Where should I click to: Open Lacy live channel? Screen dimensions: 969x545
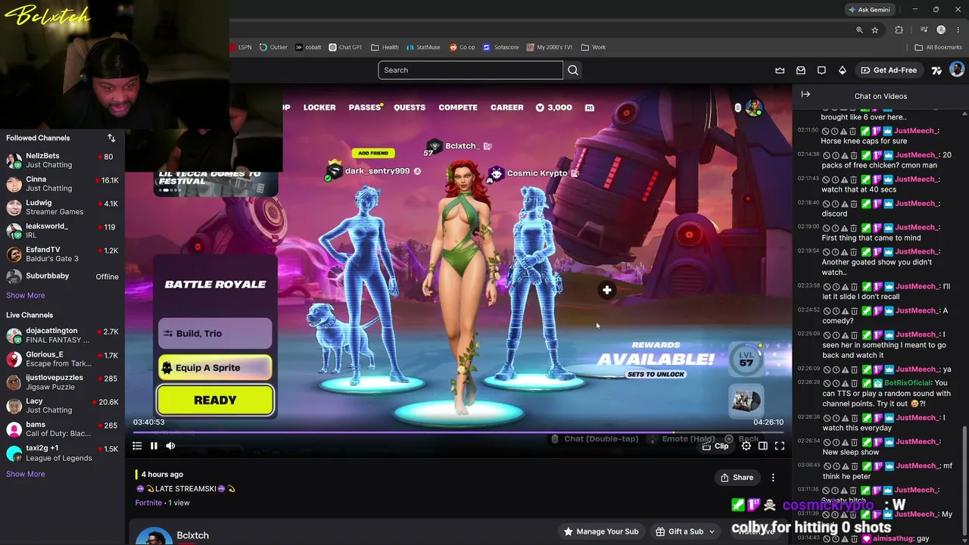click(62, 406)
